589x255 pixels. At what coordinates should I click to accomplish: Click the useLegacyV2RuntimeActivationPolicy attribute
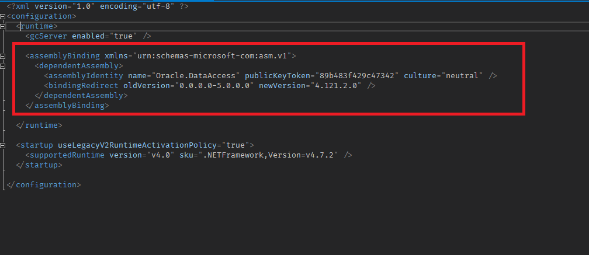click(x=137, y=145)
